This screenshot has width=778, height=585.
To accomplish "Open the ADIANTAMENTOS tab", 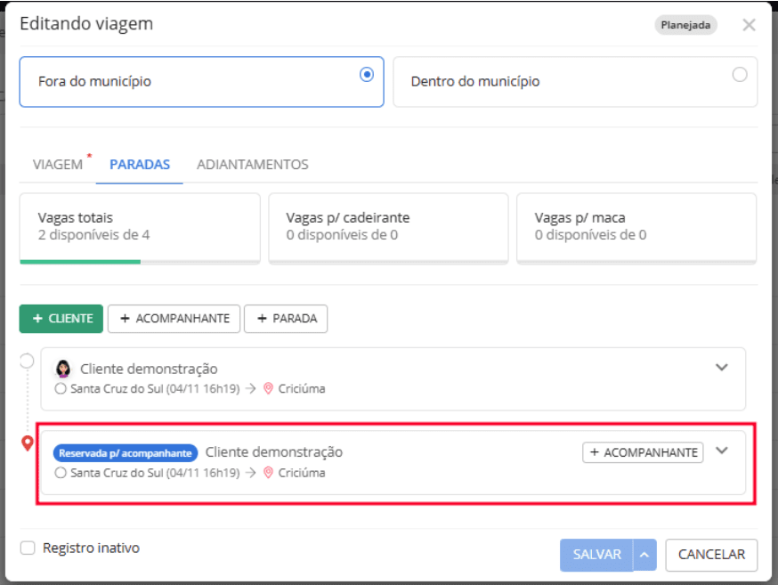I will tap(254, 165).
